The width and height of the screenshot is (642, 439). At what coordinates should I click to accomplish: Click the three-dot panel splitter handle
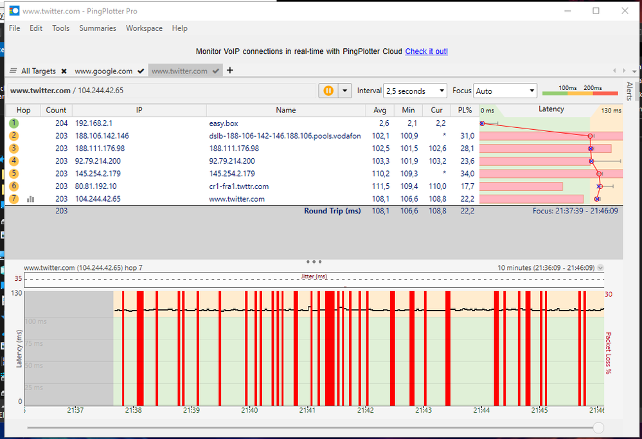314,262
